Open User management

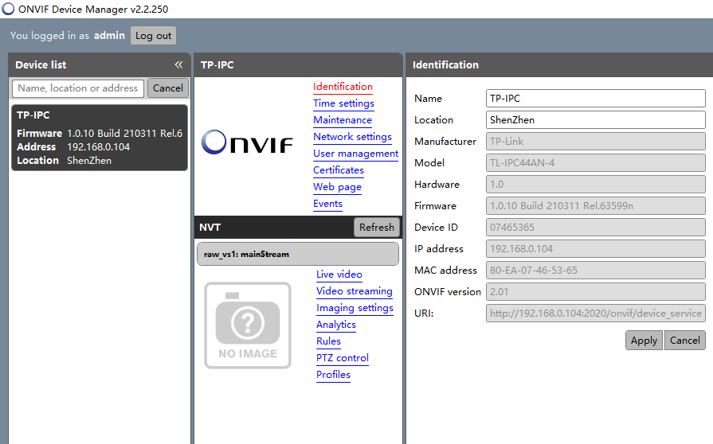click(355, 154)
